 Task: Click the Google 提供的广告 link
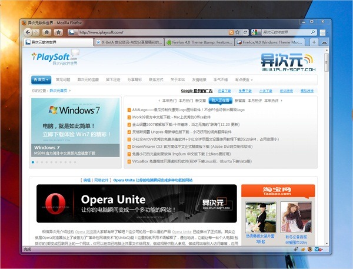(x=197, y=91)
